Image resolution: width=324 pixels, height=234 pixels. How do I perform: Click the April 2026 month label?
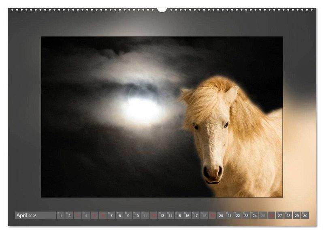(x=27, y=215)
